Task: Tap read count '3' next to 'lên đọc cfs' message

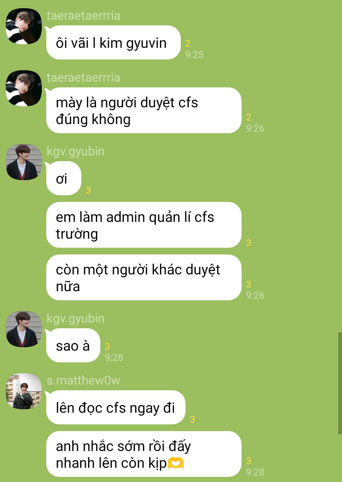Action: 192,420
